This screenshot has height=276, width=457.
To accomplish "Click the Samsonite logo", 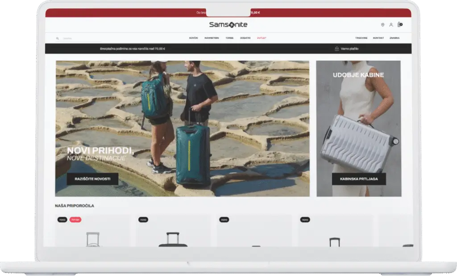I will [x=228, y=25].
